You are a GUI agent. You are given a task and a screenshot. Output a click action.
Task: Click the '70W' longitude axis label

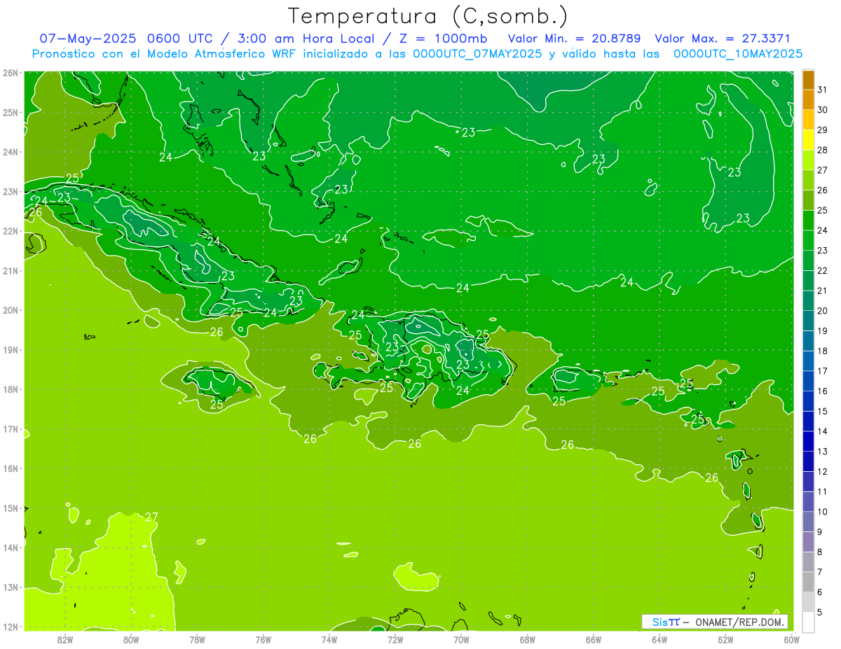461,639
